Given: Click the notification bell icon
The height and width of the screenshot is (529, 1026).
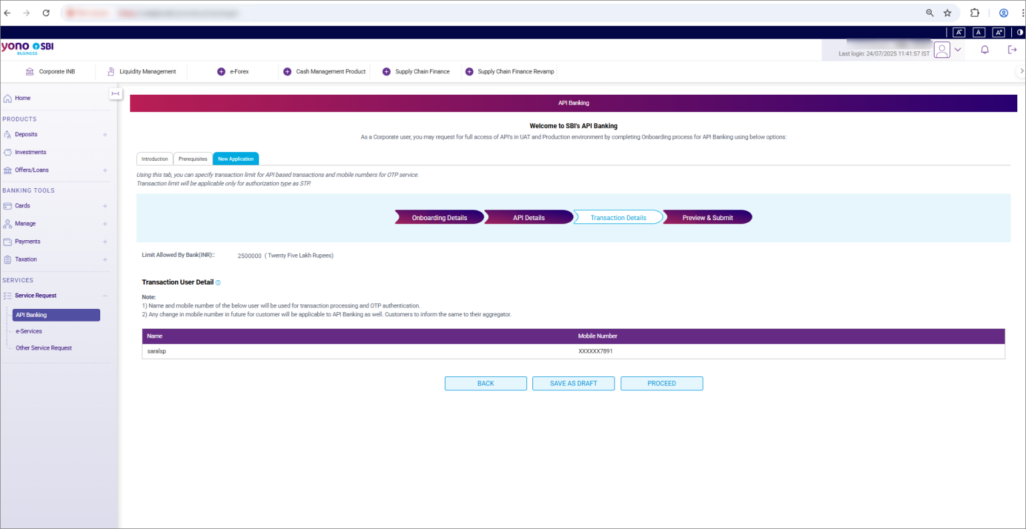Looking at the screenshot, I should pos(985,49).
